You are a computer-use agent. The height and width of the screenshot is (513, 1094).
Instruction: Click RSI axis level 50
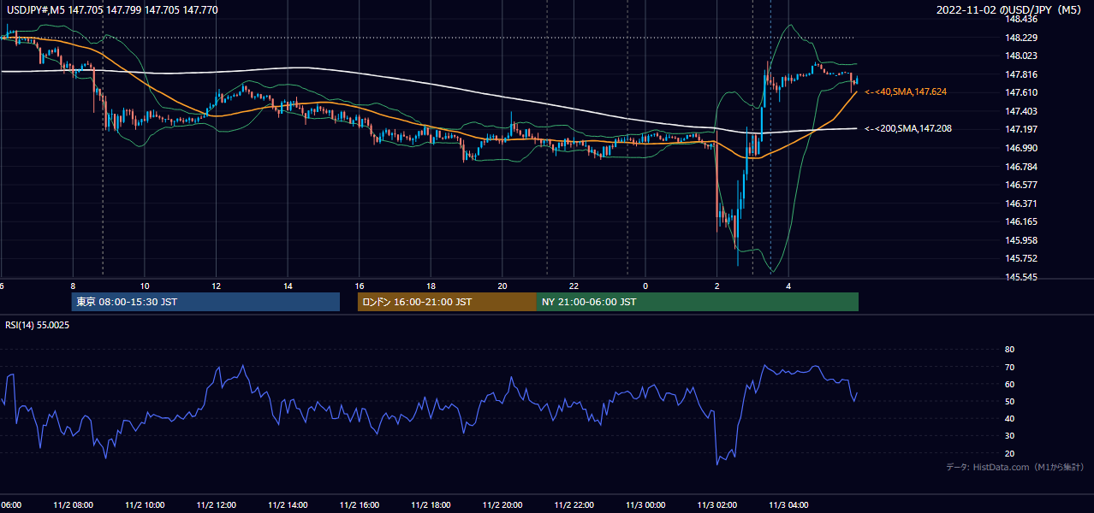coord(1009,401)
